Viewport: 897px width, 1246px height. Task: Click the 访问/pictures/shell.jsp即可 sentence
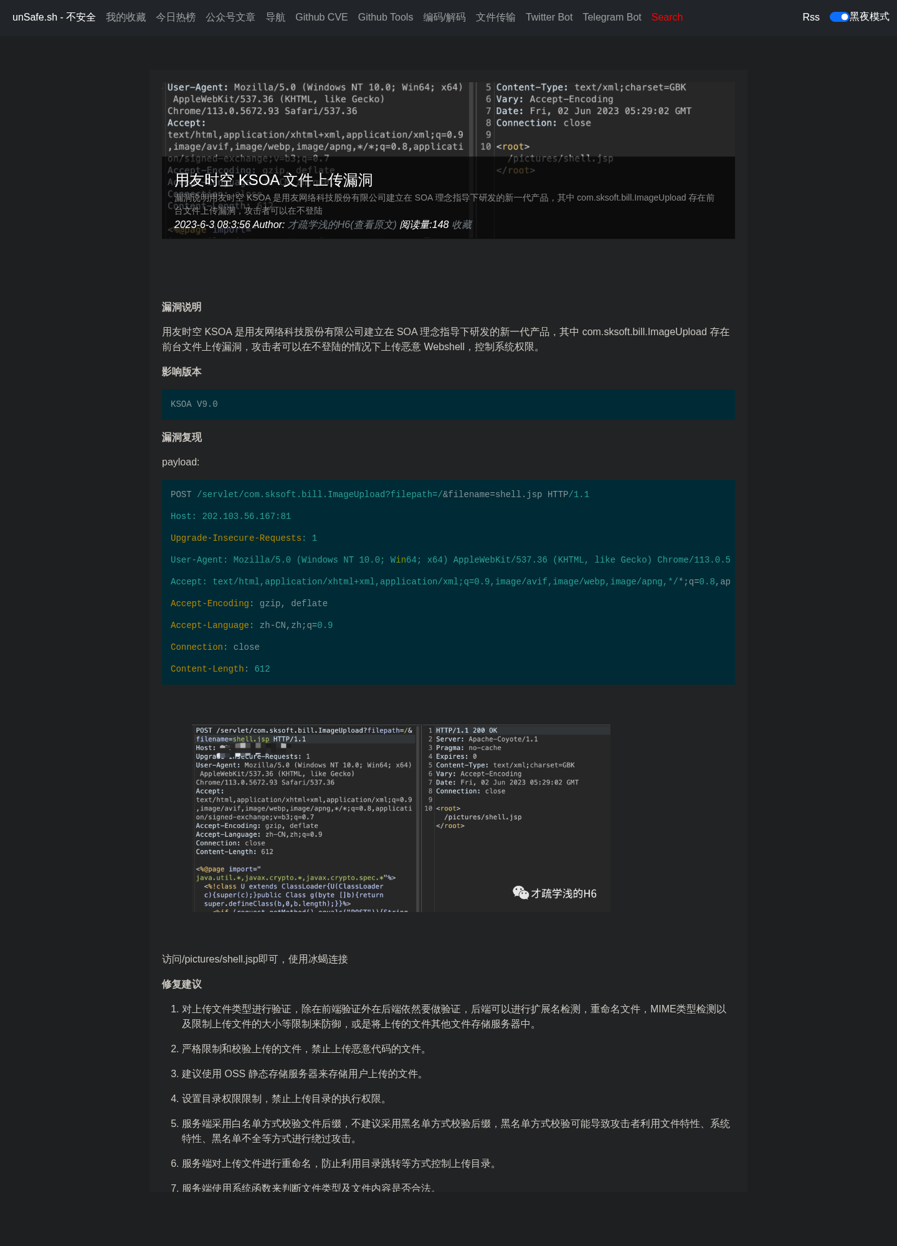255,959
